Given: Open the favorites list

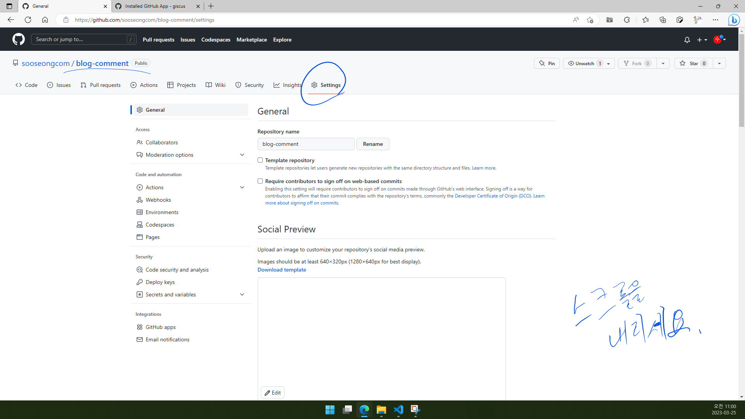Looking at the screenshot, I should 646,20.
